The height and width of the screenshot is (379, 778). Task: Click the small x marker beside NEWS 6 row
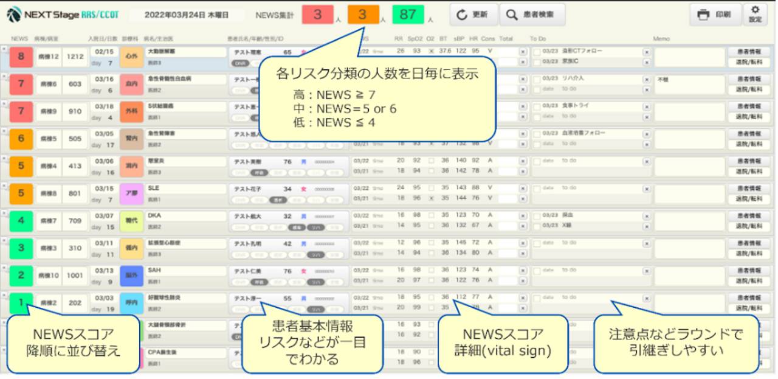[x=3, y=130]
